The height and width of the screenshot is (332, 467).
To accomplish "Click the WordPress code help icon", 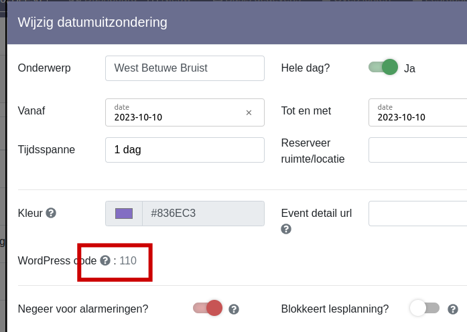I will click(105, 260).
